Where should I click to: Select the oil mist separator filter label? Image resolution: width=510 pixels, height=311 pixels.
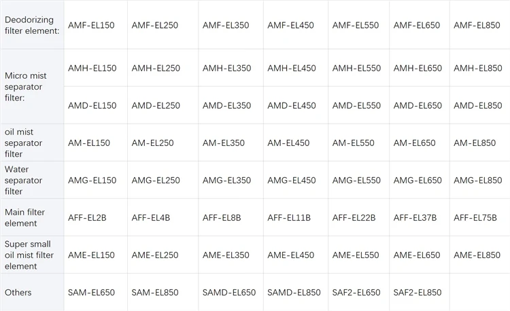(x=24, y=143)
